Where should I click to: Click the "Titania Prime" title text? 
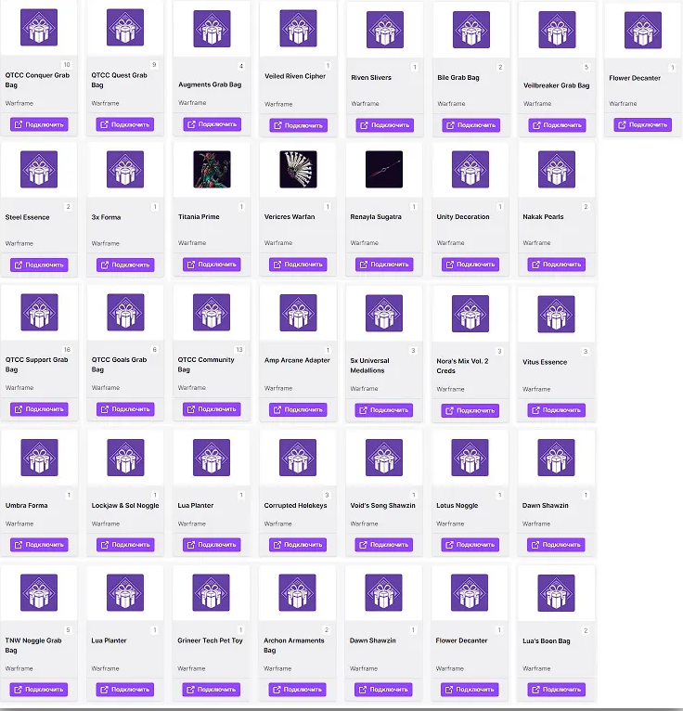(199, 217)
